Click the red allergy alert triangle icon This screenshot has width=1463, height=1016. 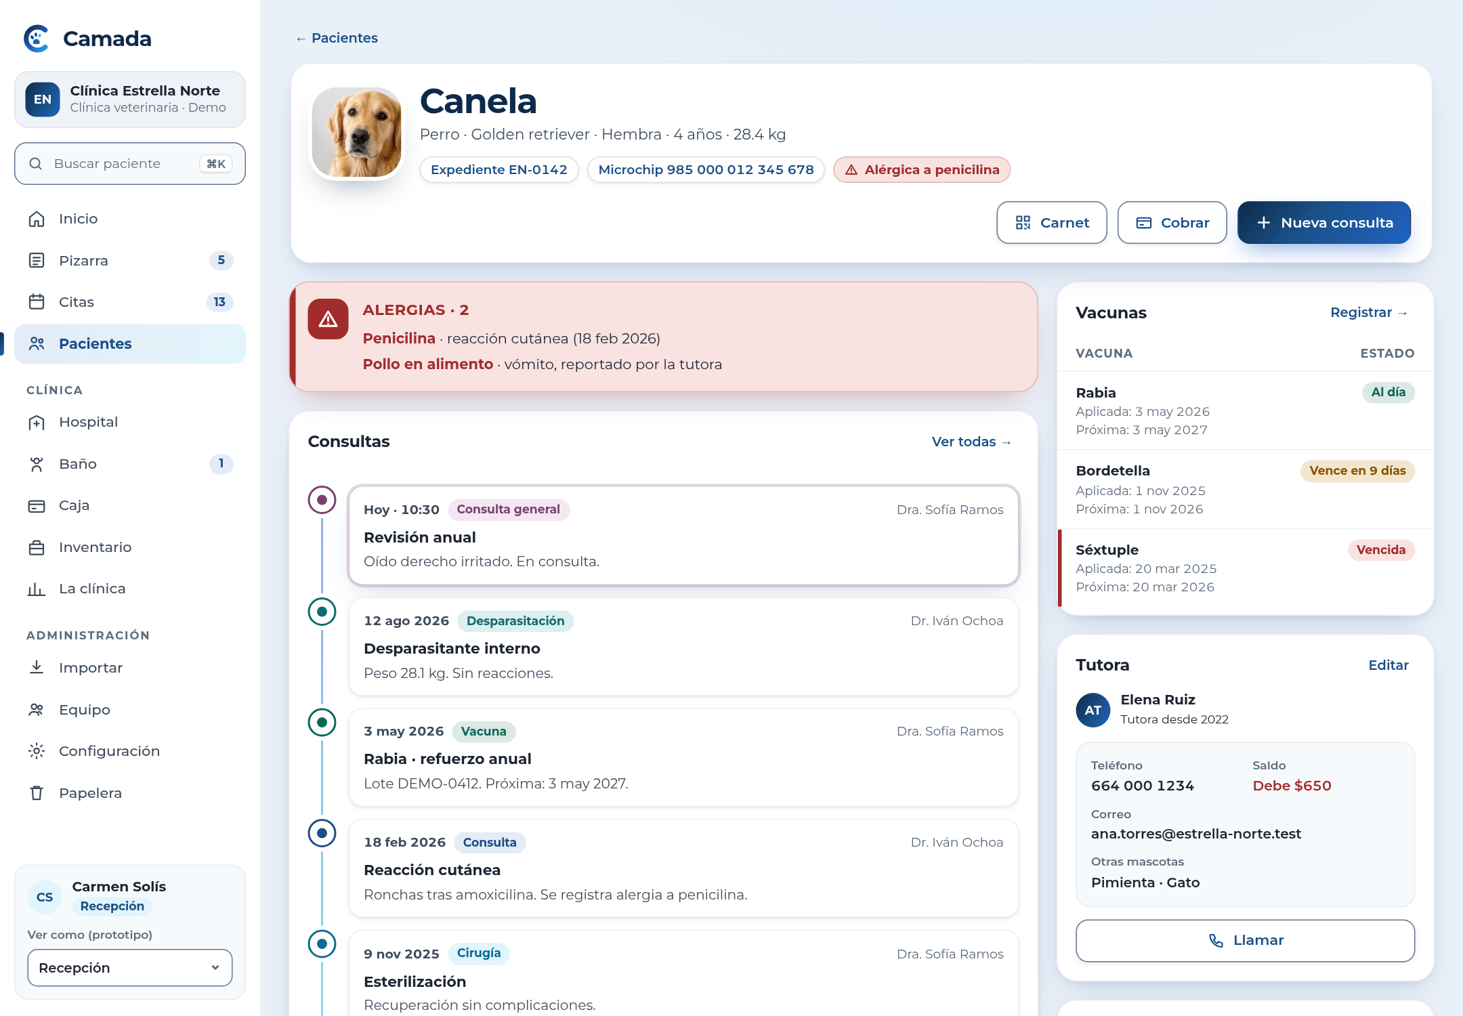pos(328,319)
